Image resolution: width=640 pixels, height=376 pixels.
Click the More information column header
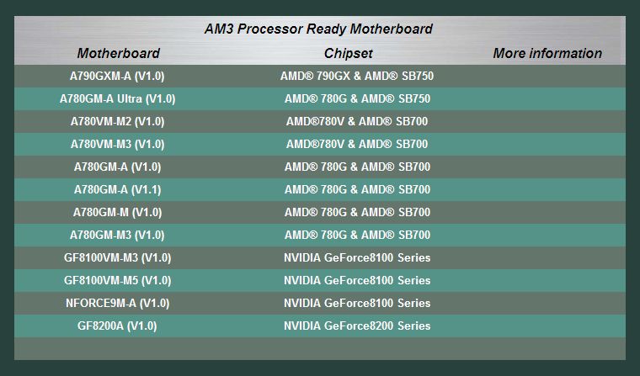547,53
